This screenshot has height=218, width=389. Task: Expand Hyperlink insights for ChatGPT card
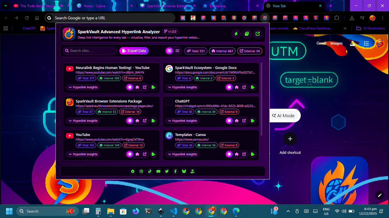(x=182, y=121)
